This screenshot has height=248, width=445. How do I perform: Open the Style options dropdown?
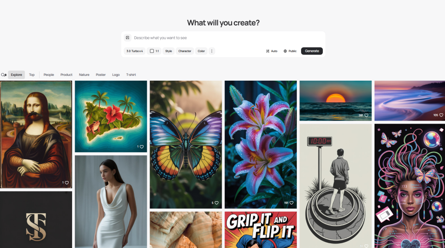pyautogui.click(x=169, y=51)
